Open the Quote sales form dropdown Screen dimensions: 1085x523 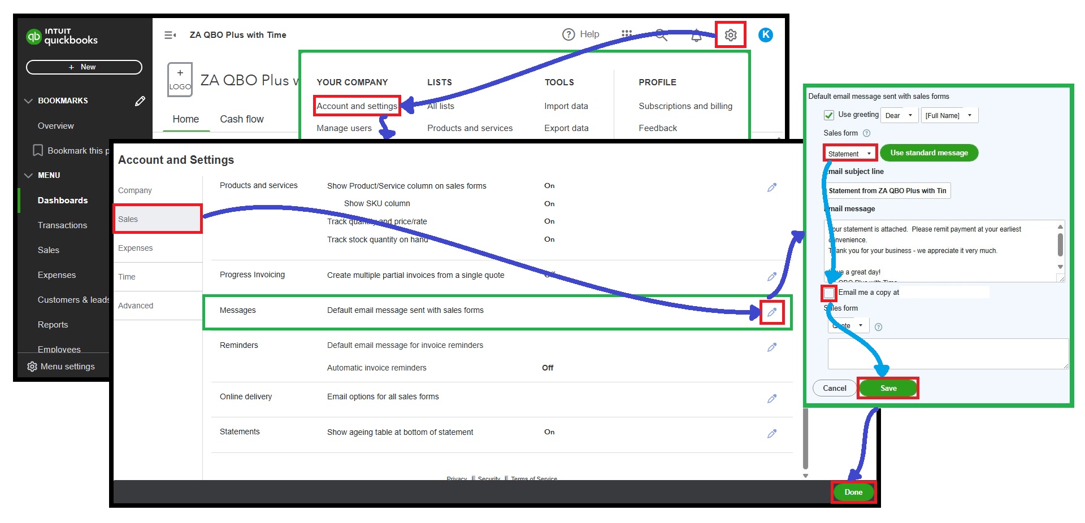point(848,325)
